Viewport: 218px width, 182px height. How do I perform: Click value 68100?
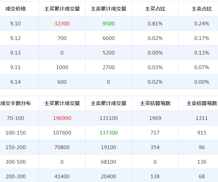(x=109, y=162)
